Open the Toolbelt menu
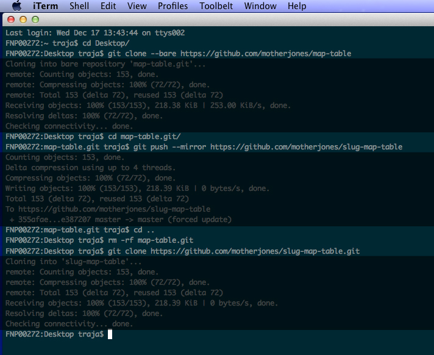 [216, 6]
